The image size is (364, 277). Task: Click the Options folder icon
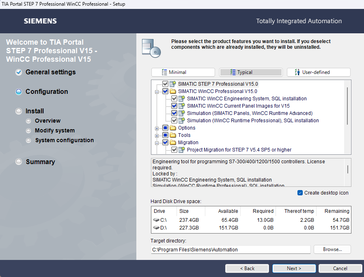tap(173, 128)
